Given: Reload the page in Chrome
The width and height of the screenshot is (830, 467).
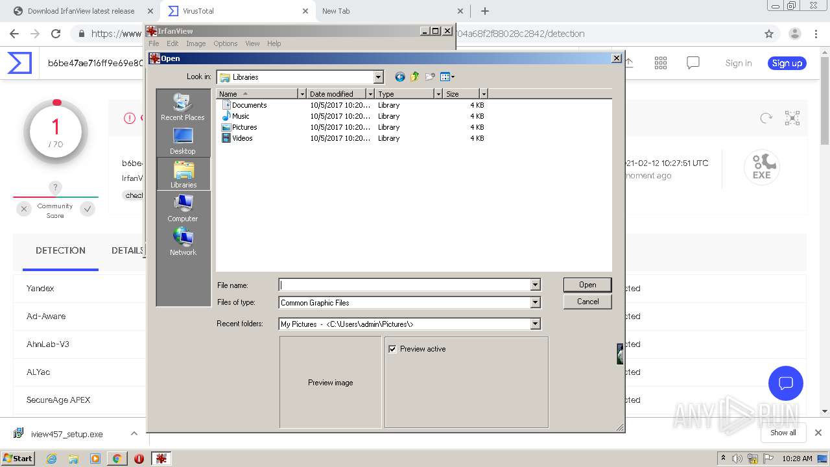Looking at the screenshot, I should click(56, 34).
